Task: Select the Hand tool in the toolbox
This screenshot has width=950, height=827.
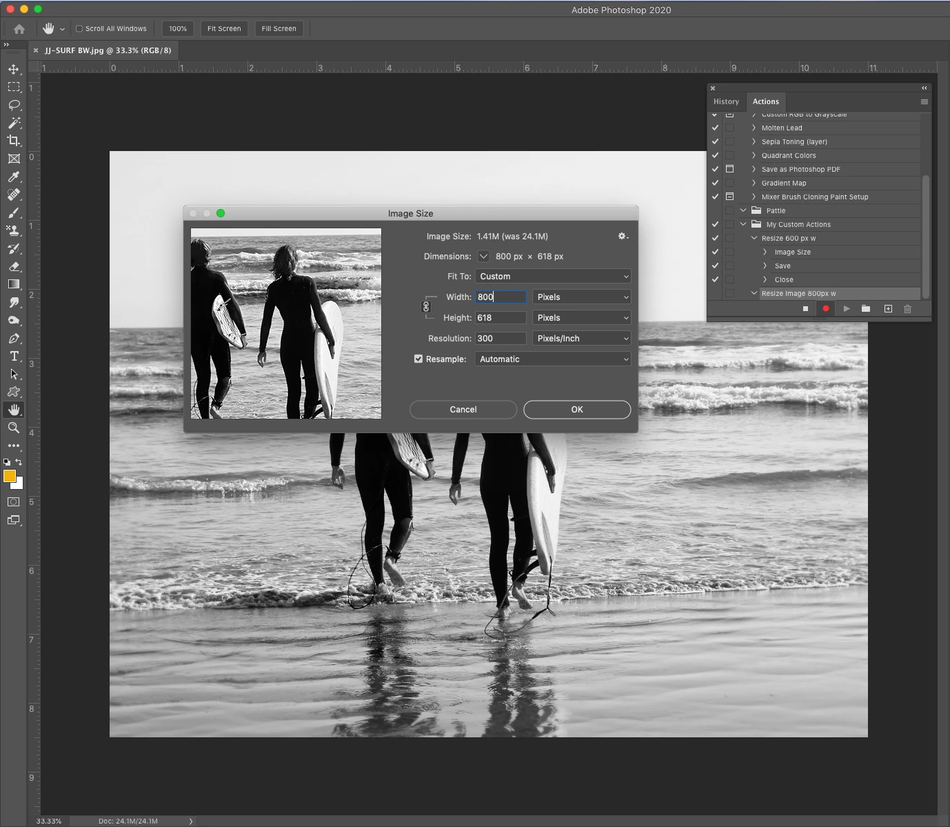Action: click(14, 410)
